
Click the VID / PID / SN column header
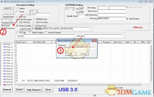39,42
